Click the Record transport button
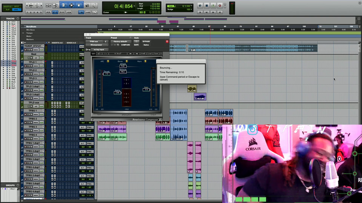The height and width of the screenshot is (203, 362). click(219, 6)
